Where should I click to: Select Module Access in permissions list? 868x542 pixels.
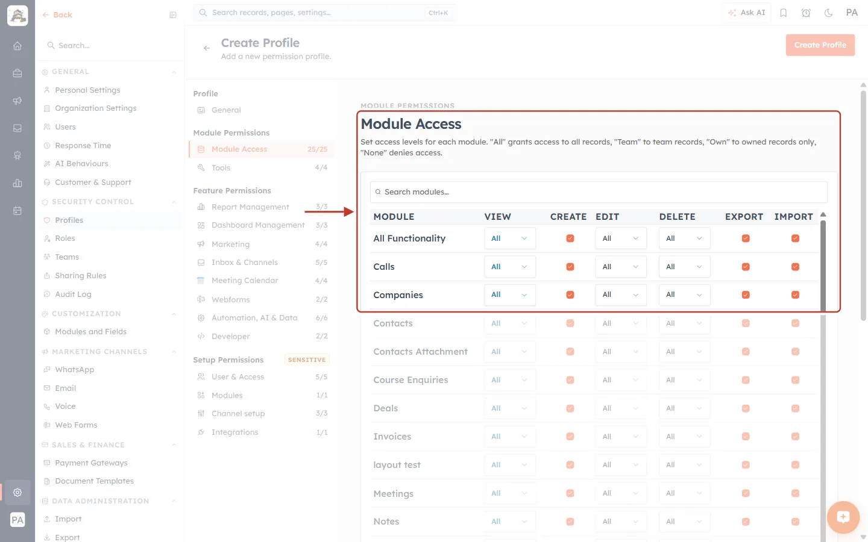262,149
